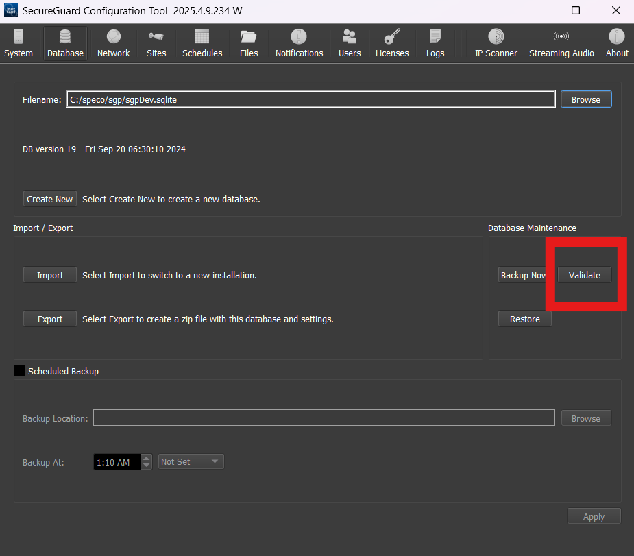The image size is (634, 556).
Task: Open the Users management section
Action: tap(349, 43)
